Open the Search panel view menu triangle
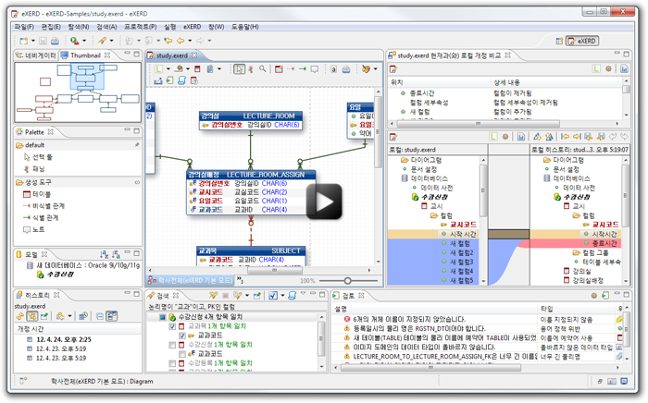648x403 pixels. point(303,294)
